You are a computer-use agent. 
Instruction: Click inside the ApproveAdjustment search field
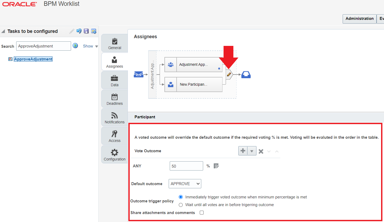point(43,46)
